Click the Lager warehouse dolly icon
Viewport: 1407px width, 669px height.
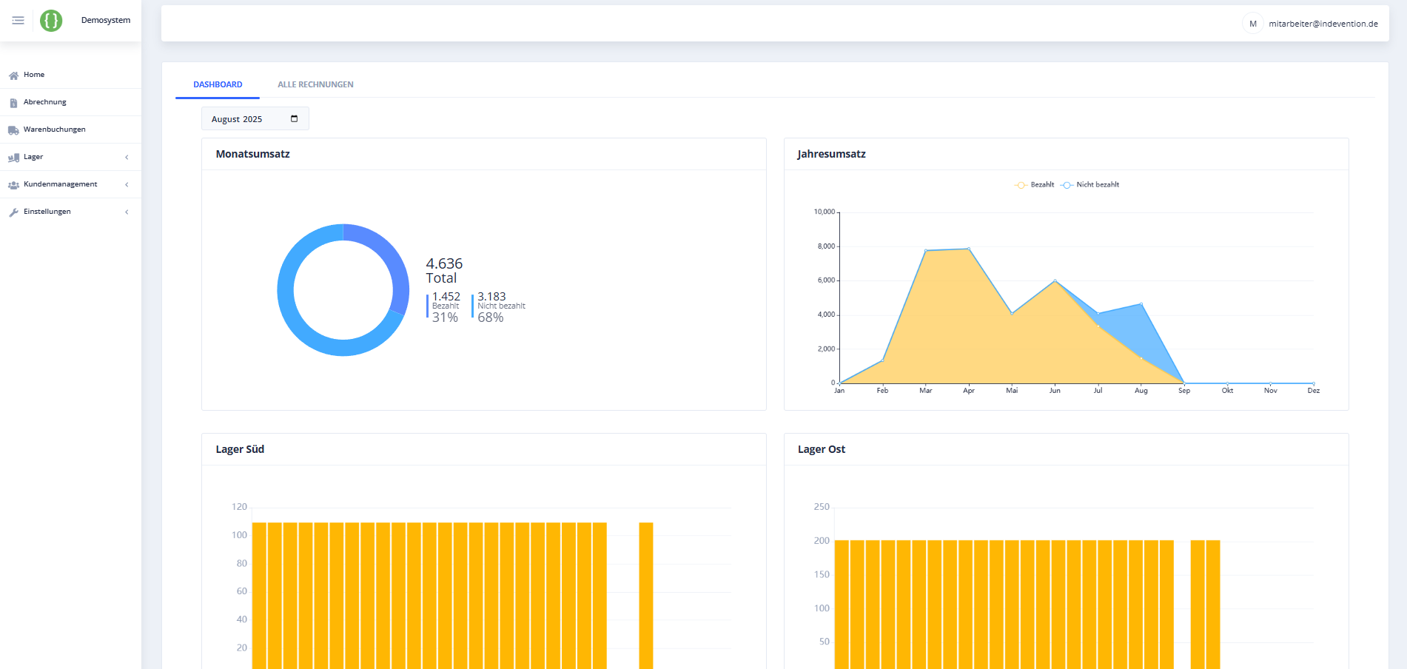pos(13,158)
